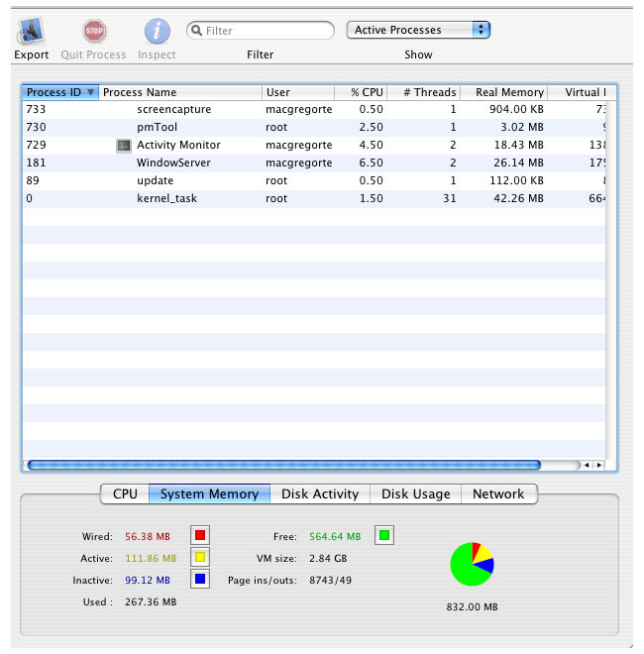The width and height of the screenshot is (644, 654).
Task: Click the magnifier icon in Filter field
Action: tap(196, 31)
